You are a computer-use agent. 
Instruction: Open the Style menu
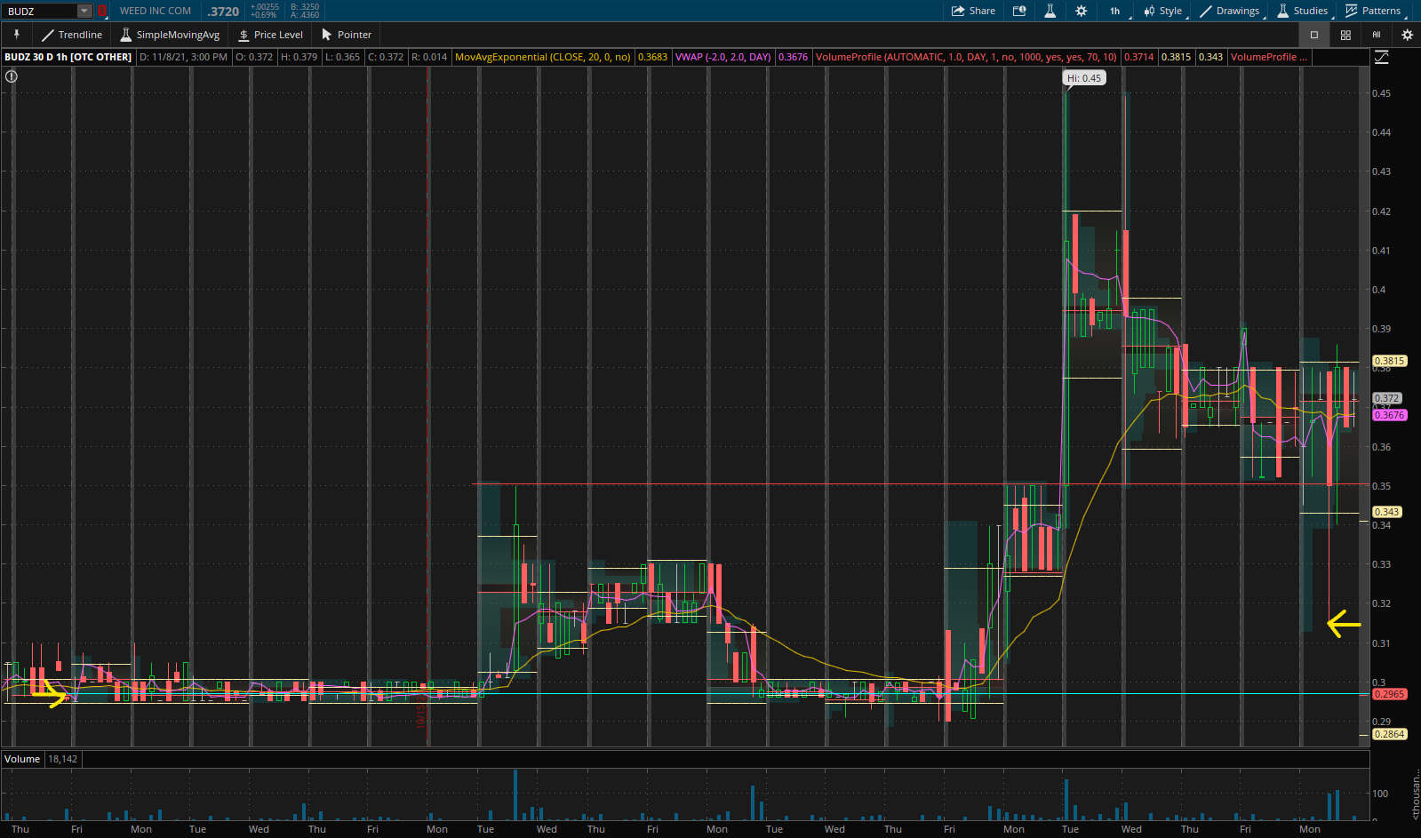point(1163,11)
